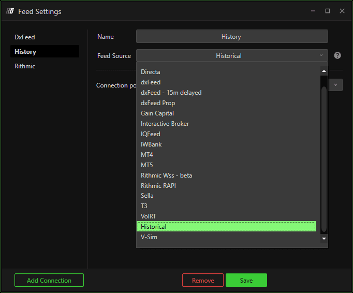
Task: Pick dxFeed - 15m delayed option
Action: (226, 93)
